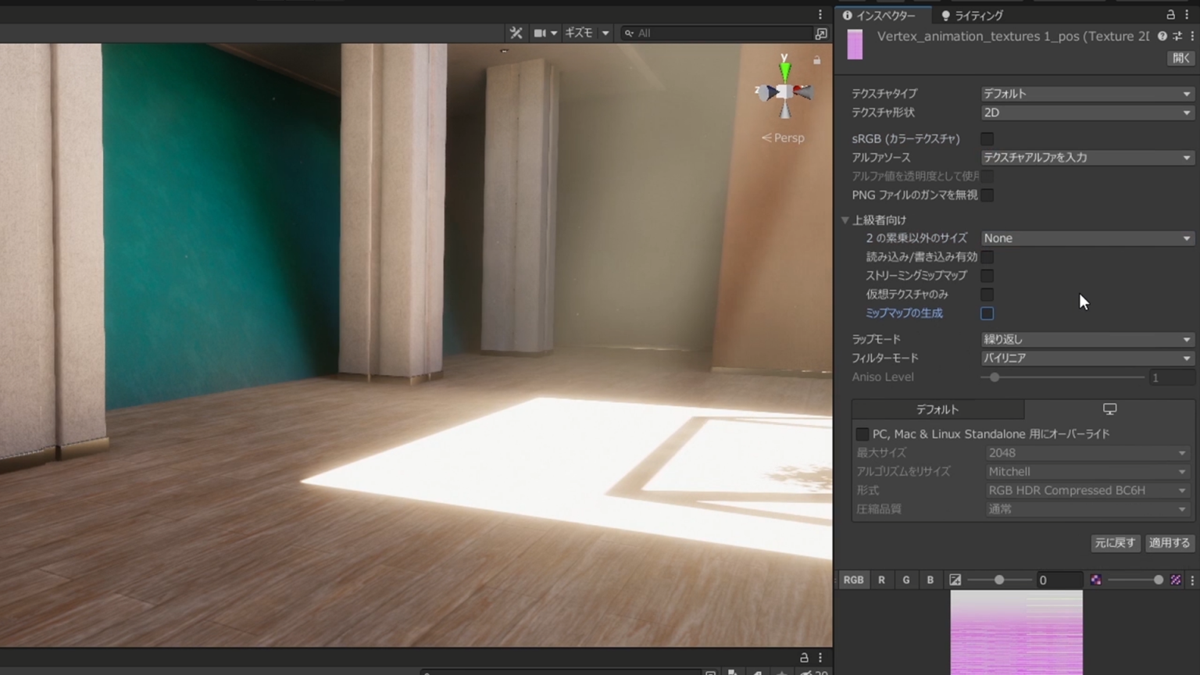
Task: Click the help icon on the texture header
Action: coord(1162,36)
